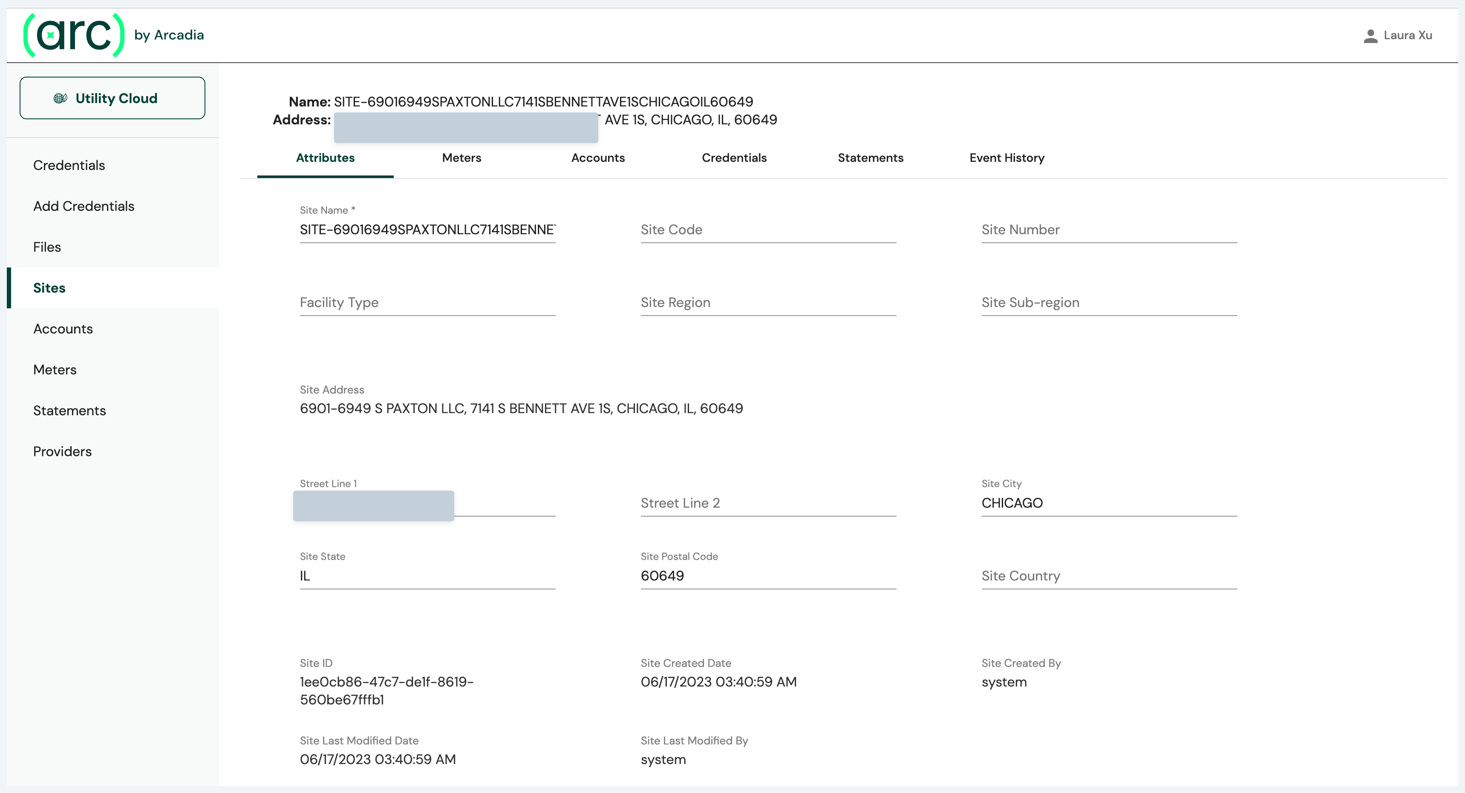Open Providers in the sidebar
1465x793 pixels.
point(62,451)
